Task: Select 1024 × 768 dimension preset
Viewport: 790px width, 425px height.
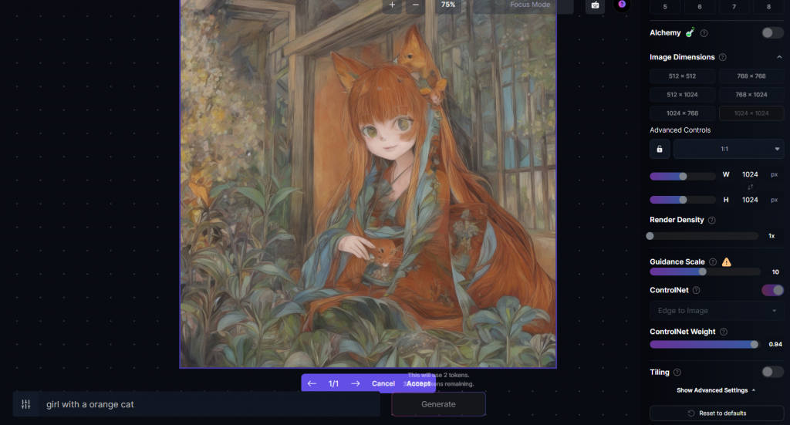Action: pos(682,113)
